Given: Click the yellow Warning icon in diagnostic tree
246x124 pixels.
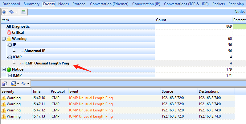Looking at the screenshot, I should click(x=9, y=39).
